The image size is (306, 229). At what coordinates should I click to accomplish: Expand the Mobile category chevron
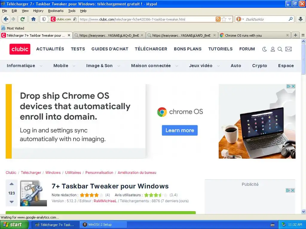[74, 66]
